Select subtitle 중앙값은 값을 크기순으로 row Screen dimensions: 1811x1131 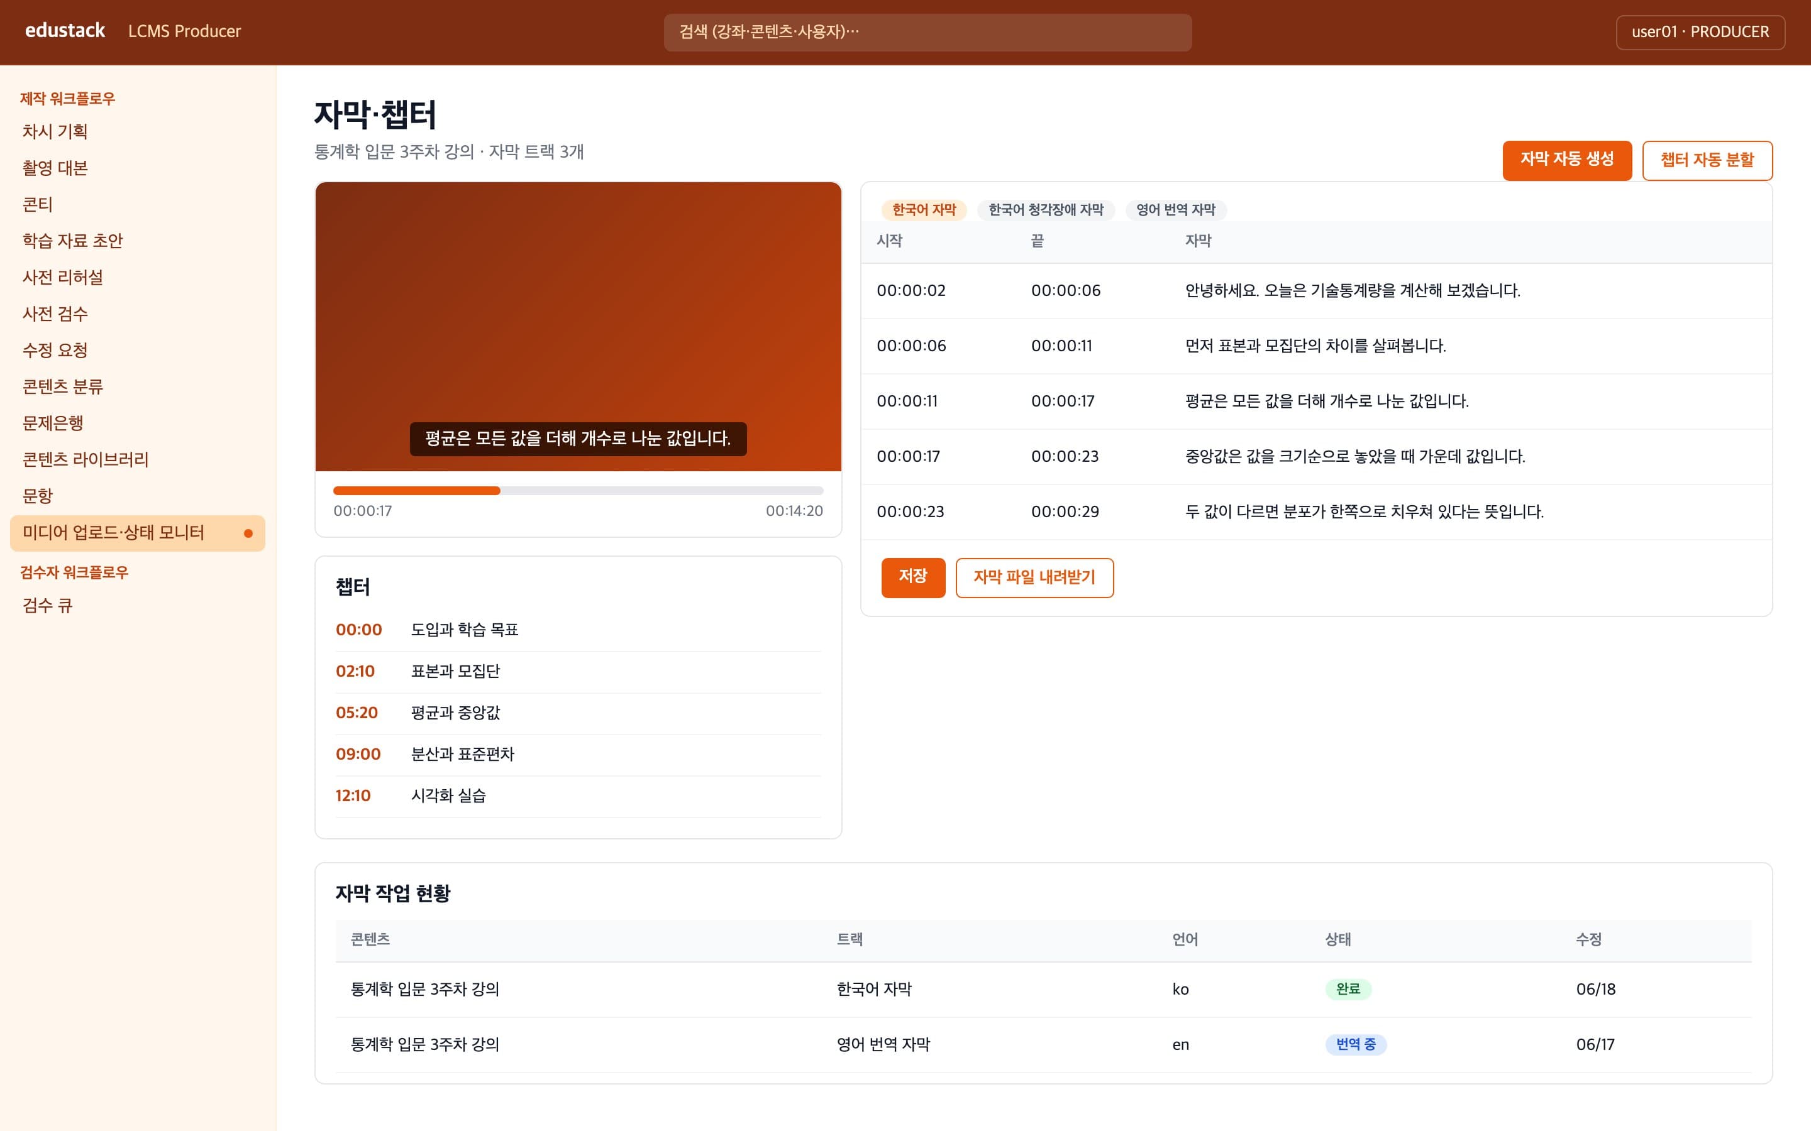tap(1316, 457)
